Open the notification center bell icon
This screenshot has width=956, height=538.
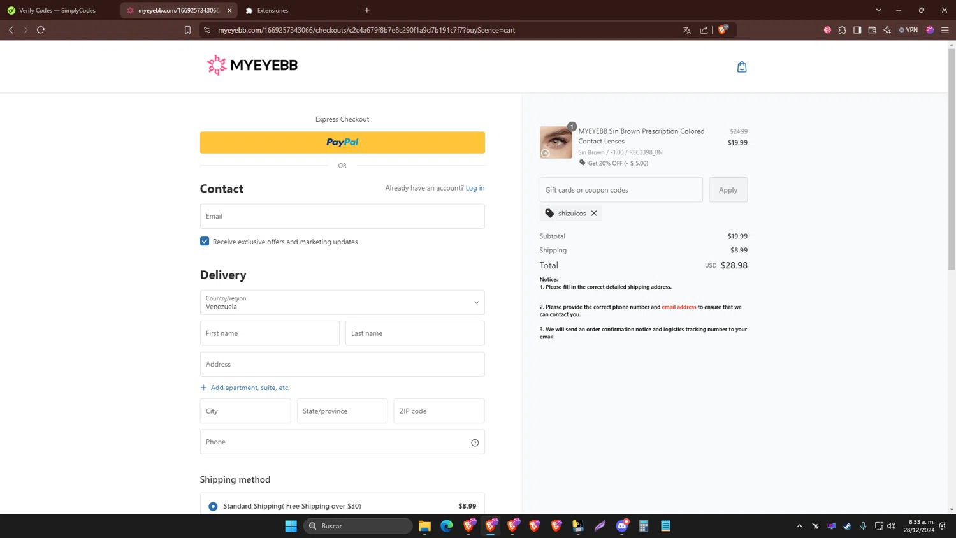click(x=943, y=526)
